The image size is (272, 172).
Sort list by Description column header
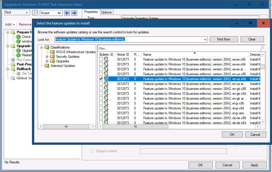click(x=254, y=55)
